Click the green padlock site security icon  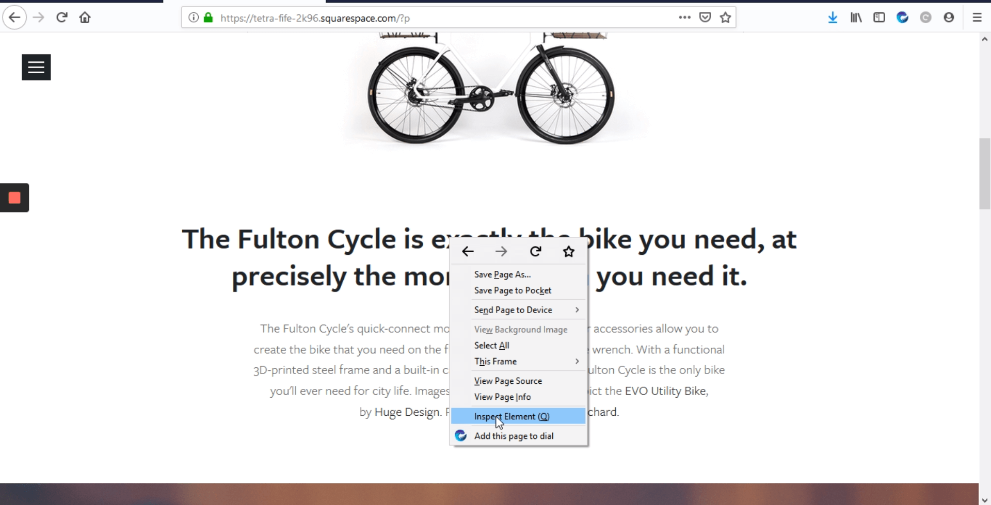(208, 17)
